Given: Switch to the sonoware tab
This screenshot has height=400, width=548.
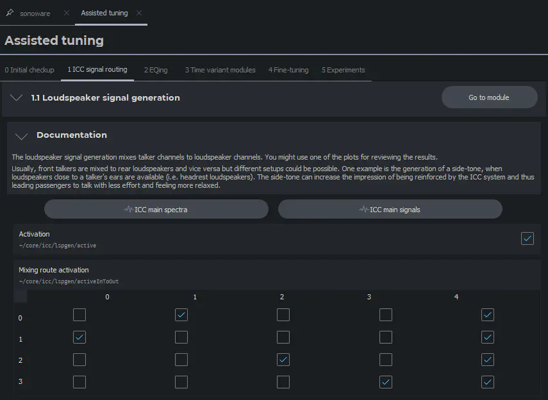Looking at the screenshot, I should (35, 13).
